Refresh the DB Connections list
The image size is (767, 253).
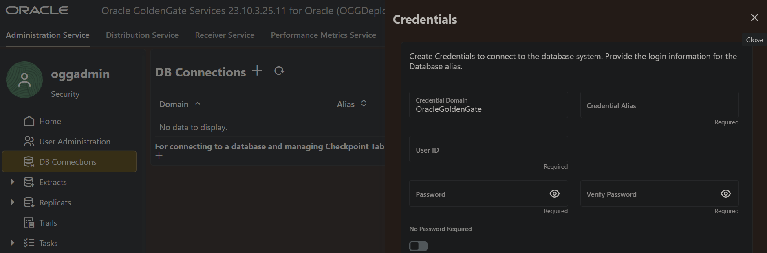279,71
